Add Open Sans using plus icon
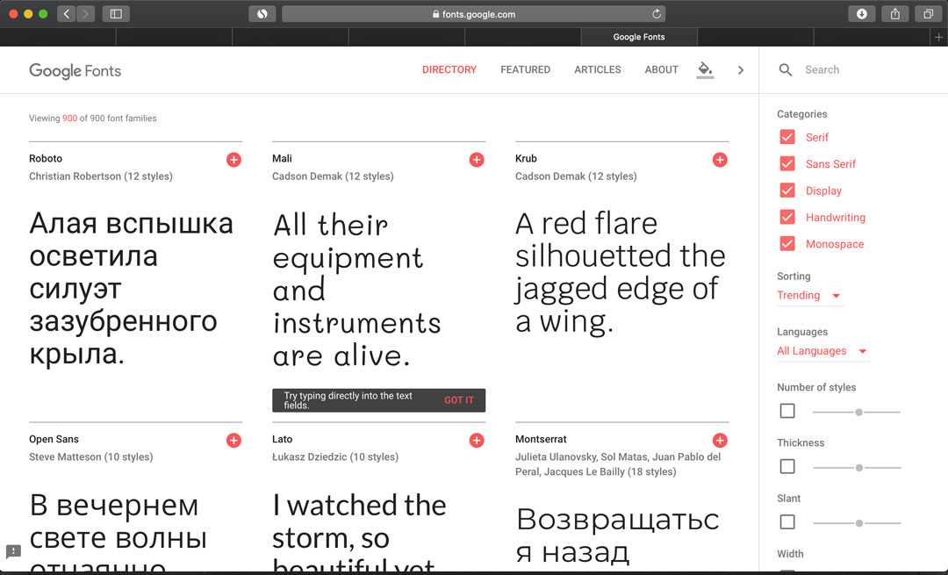 tap(233, 441)
